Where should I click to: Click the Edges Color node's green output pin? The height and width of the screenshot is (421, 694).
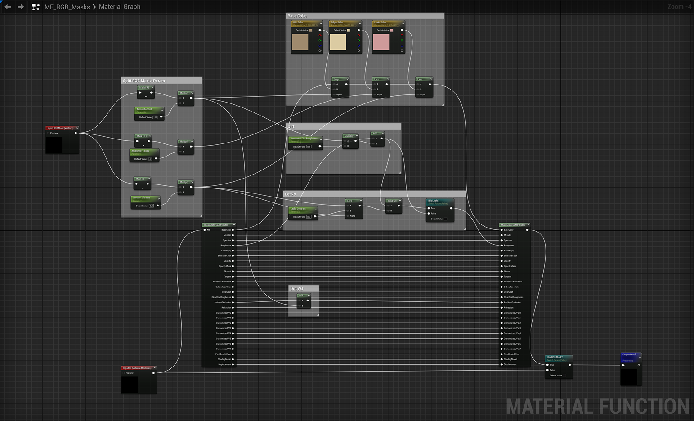(359, 40)
